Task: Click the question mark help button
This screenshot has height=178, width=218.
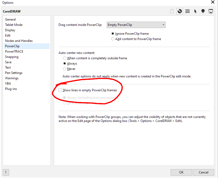Action: click(x=6, y=172)
